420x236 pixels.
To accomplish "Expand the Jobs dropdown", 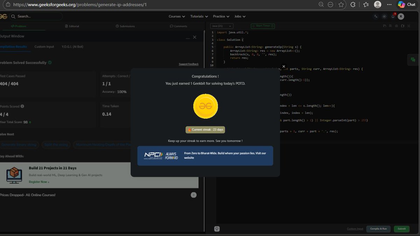I will coord(240,16).
